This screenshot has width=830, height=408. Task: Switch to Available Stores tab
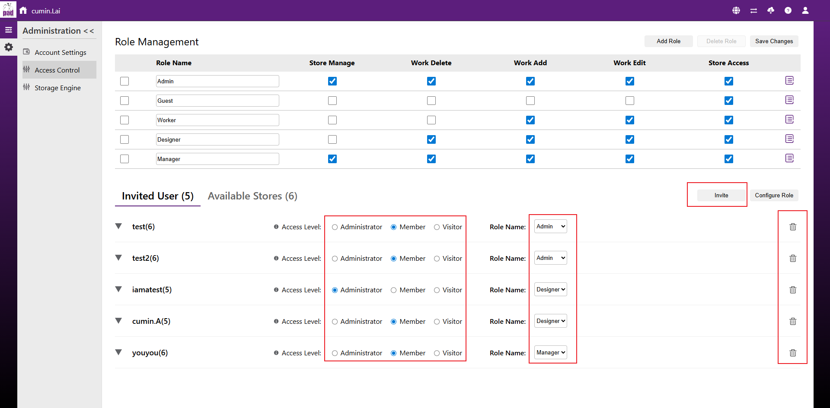point(252,196)
